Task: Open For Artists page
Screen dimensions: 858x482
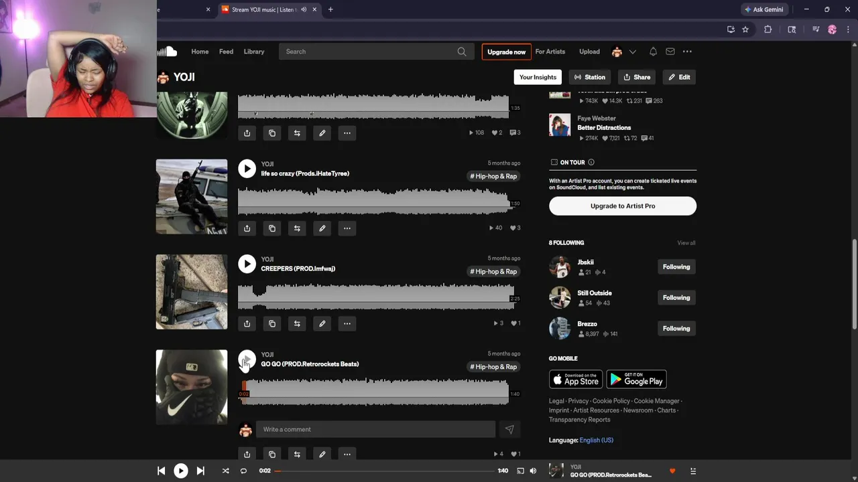Action: tap(550, 52)
